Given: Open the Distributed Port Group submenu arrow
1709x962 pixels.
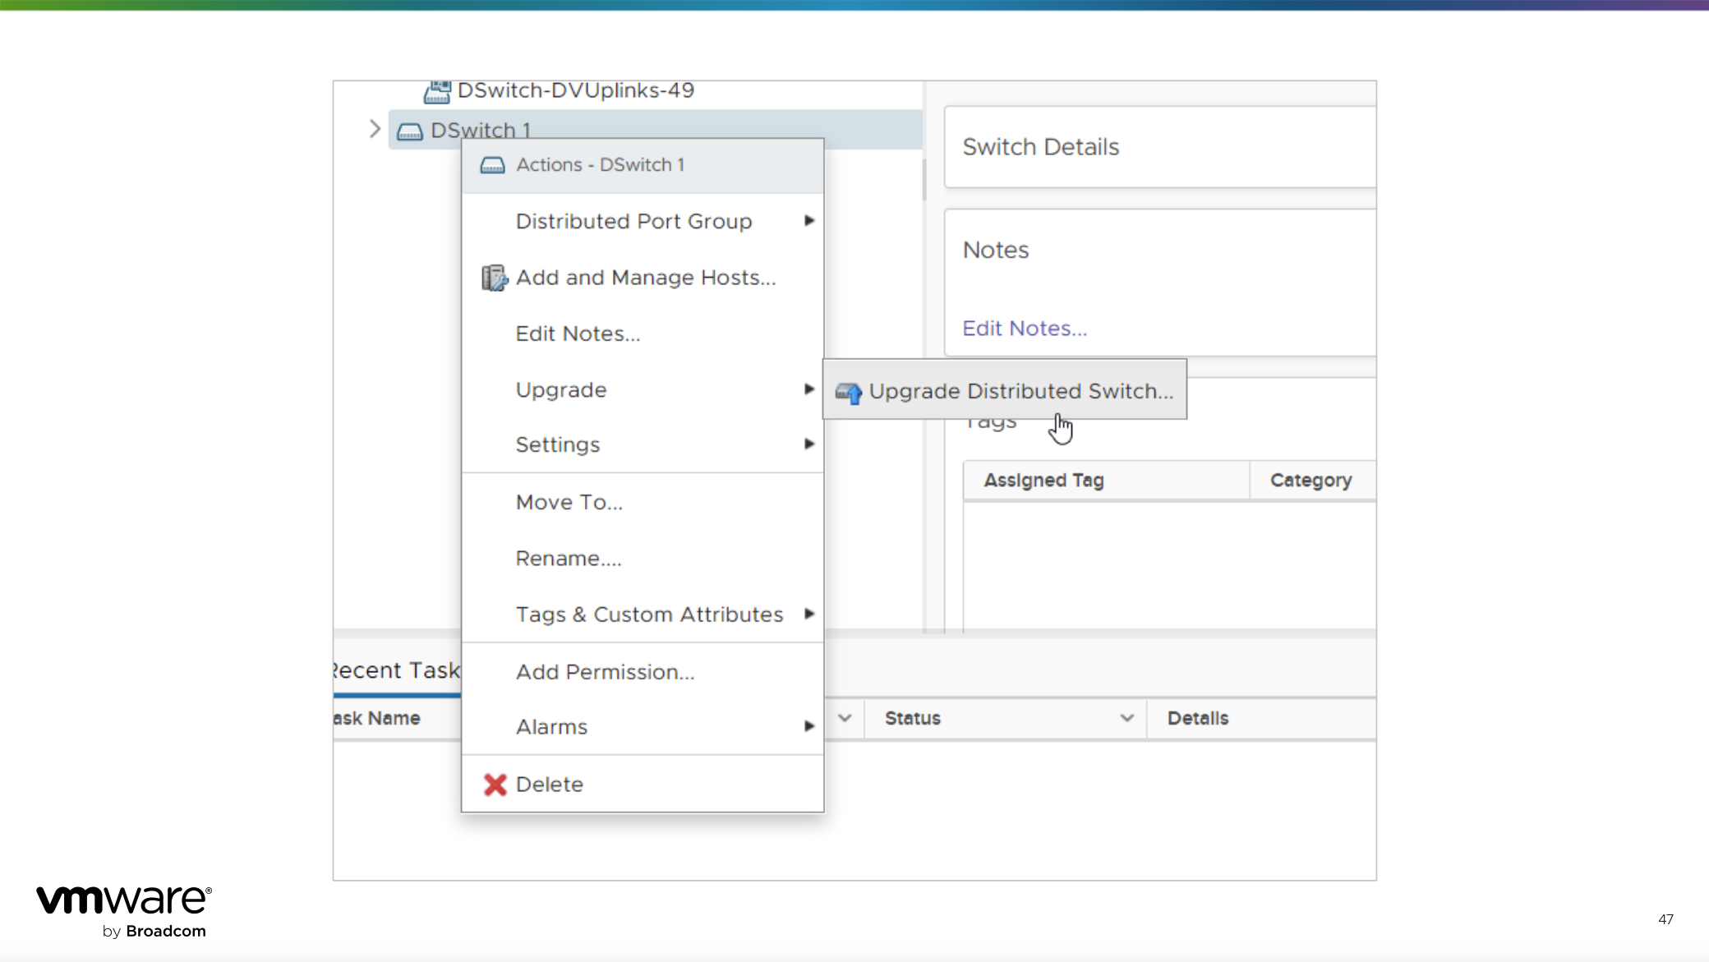Looking at the screenshot, I should tap(809, 220).
